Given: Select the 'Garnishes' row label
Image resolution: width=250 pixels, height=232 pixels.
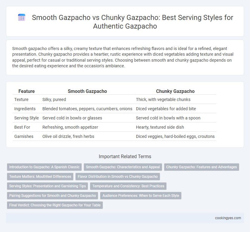Looking at the screenshot, I should click(x=24, y=136).
